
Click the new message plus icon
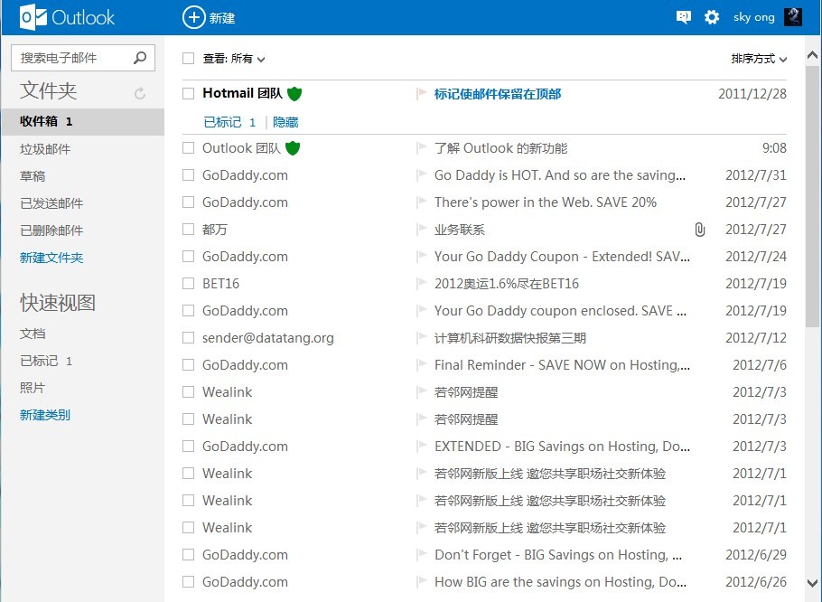point(193,17)
